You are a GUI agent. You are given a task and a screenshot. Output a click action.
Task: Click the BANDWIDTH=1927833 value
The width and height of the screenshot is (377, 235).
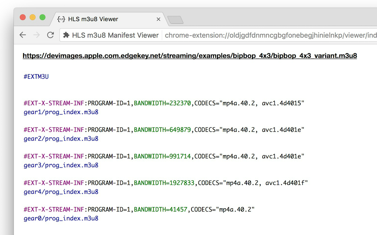[164, 183]
